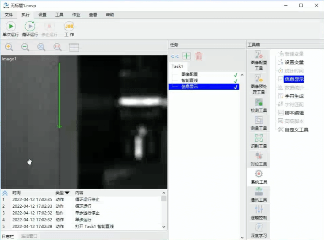Select the Task1 tab

pyautogui.click(x=177, y=66)
